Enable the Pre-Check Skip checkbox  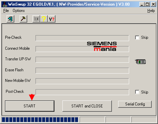point(137,37)
